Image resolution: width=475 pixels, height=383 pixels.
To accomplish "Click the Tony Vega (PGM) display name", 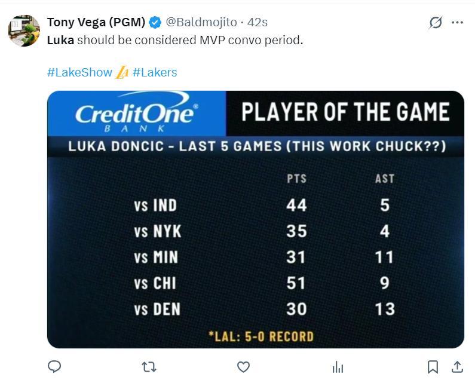I will 96,23.
